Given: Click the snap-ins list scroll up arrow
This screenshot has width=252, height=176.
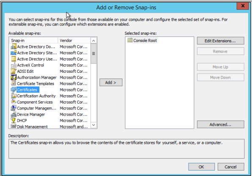Looking at the screenshot, I should tap(94, 41).
